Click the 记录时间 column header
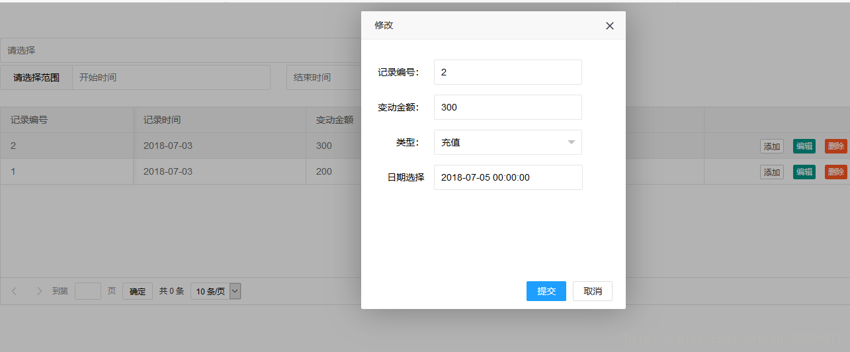The height and width of the screenshot is (352, 850). click(x=220, y=120)
